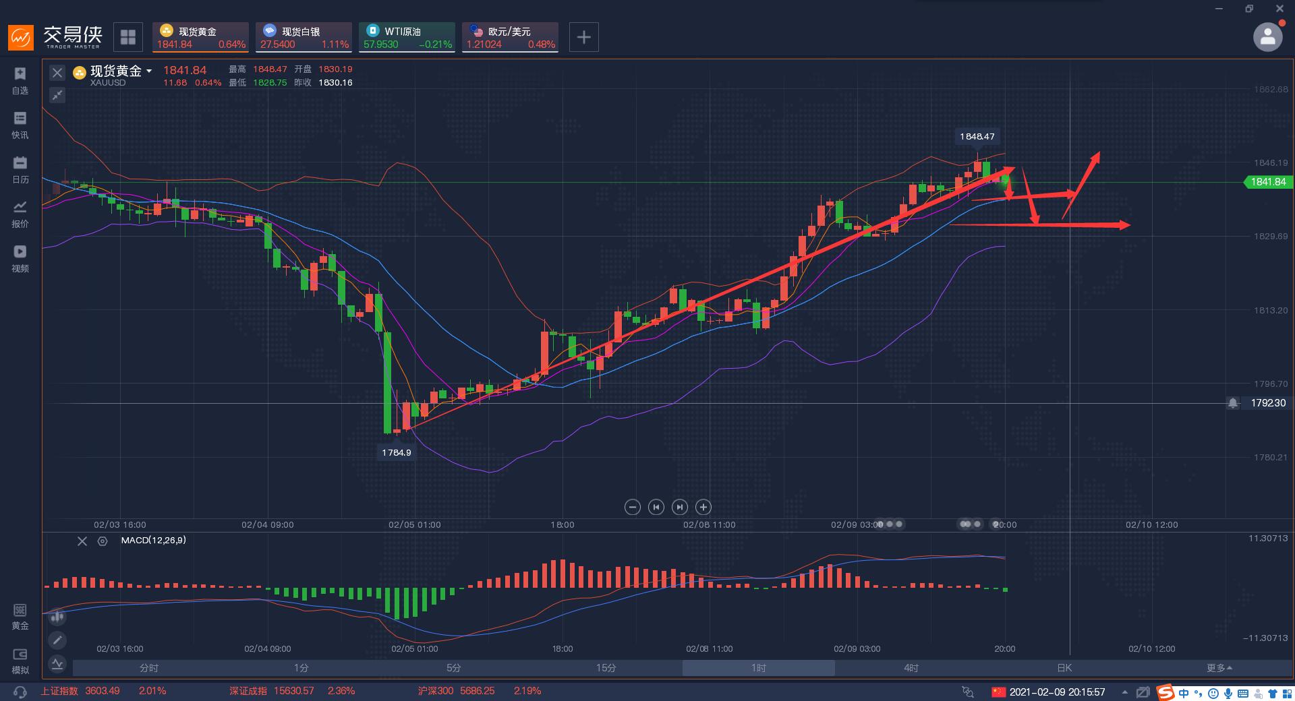Click Sogou voice input microphone
The image size is (1295, 701).
coord(1228,693)
